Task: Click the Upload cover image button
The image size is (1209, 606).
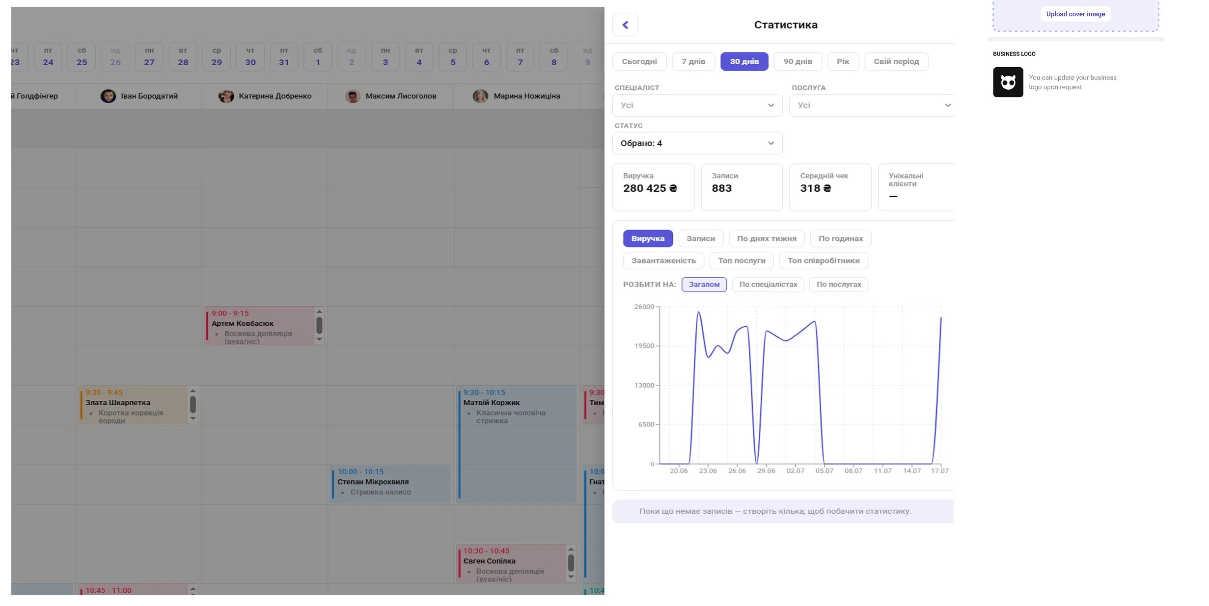Action: pyautogui.click(x=1075, y=14)
